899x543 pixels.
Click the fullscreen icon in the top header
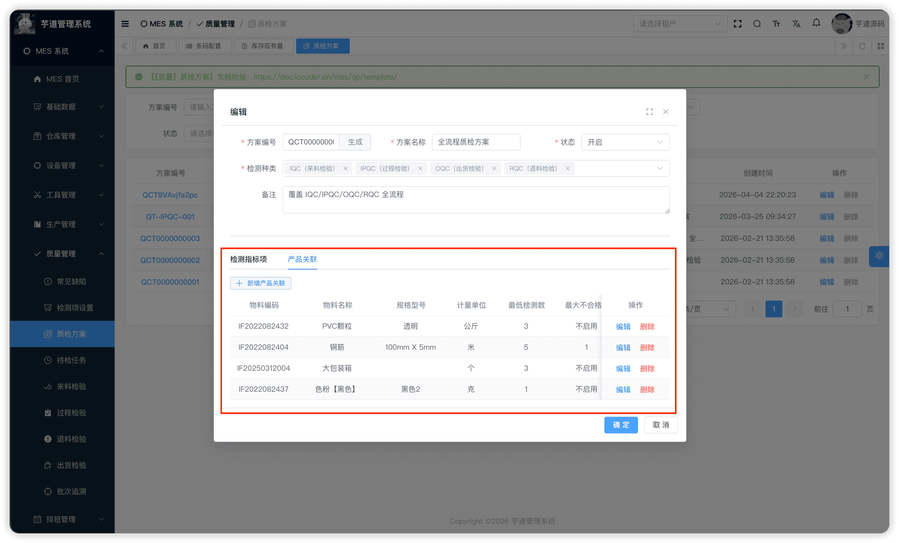pyautogui.click(x=737, y=24)
